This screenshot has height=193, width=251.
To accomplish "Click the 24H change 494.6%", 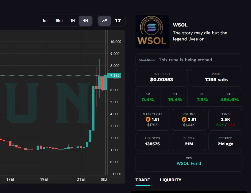I will [x=229, y=100].
